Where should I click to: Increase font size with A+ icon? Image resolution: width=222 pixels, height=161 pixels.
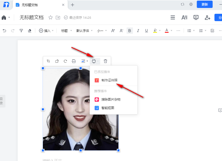coord(113,31)
